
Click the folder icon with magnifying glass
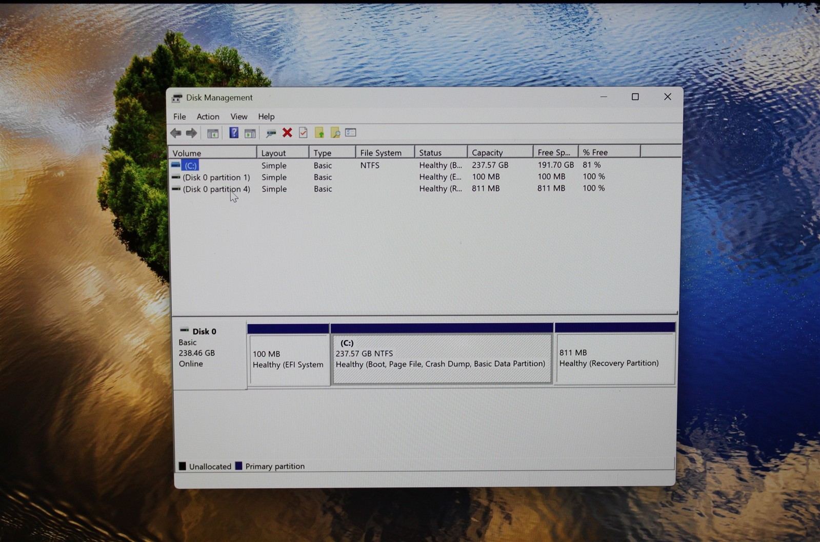click(x=335, y=133)
